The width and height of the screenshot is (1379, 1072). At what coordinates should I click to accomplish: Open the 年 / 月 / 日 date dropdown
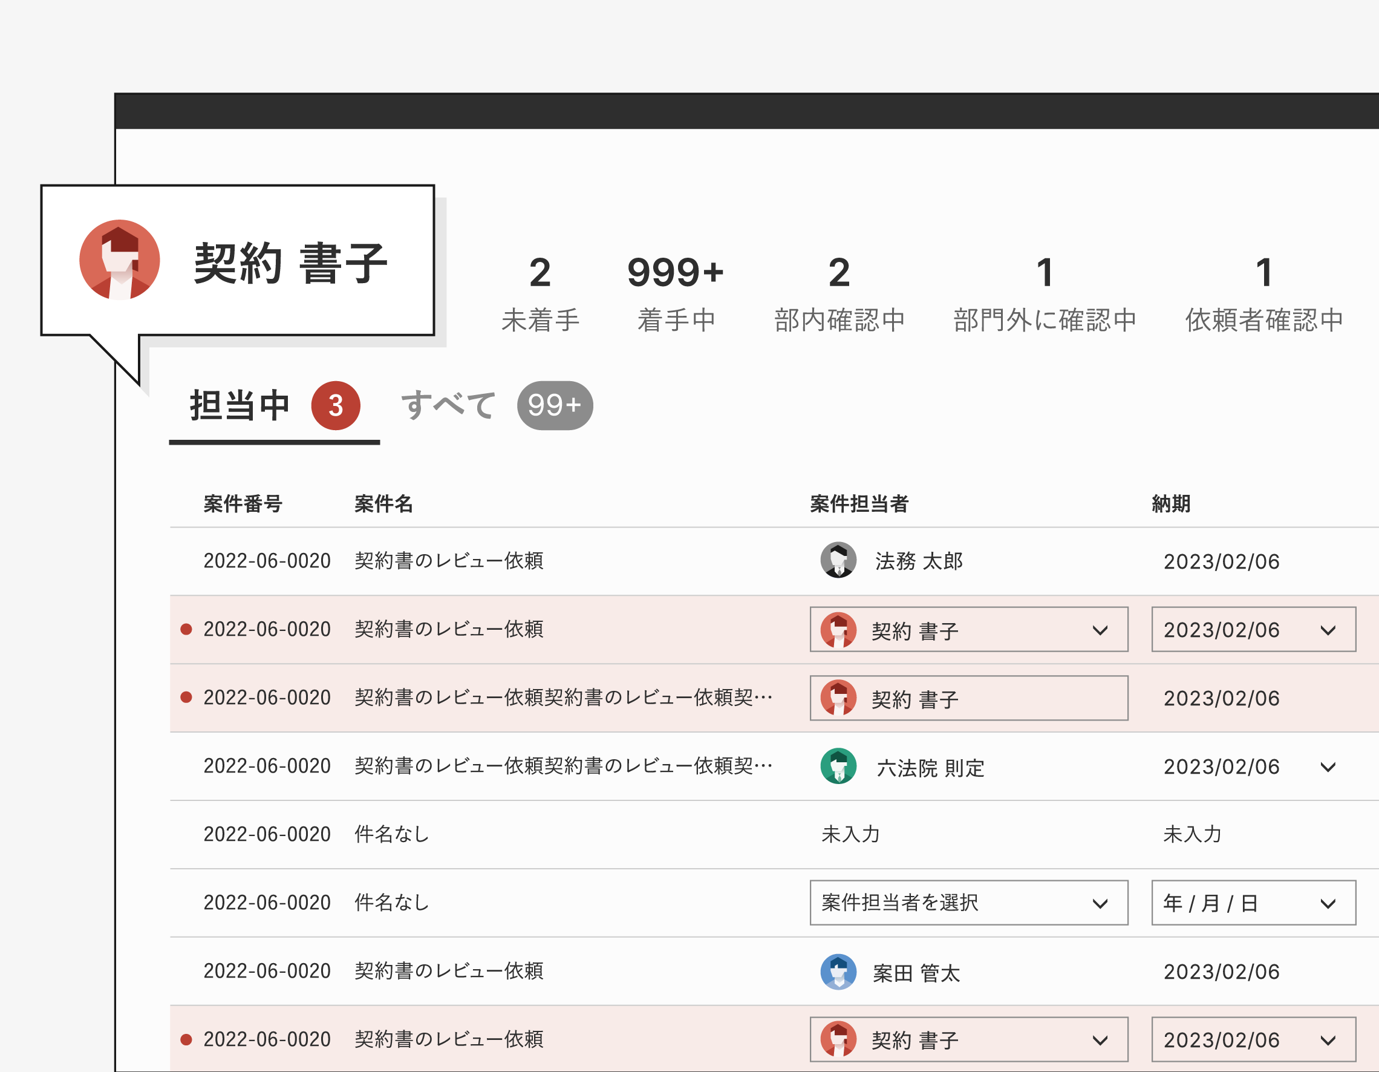(x=1253, y=903)
